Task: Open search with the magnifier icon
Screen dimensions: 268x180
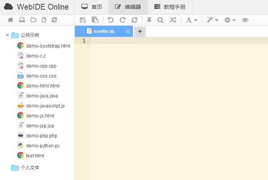Action: tap(160, 20)
